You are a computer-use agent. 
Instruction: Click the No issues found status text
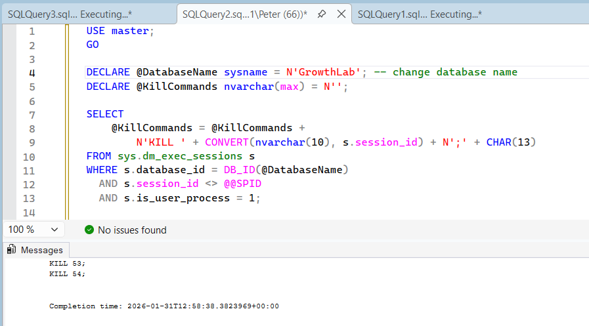132,230
